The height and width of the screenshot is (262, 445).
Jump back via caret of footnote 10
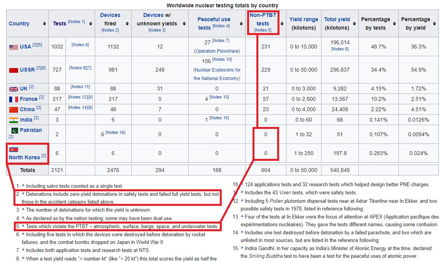(242, 185)
